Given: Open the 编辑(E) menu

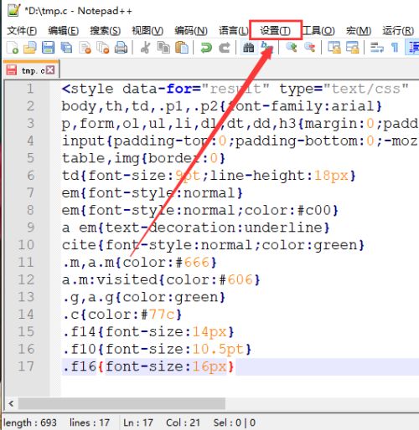Looking at the screenshot, I should [x=64, y=31].
